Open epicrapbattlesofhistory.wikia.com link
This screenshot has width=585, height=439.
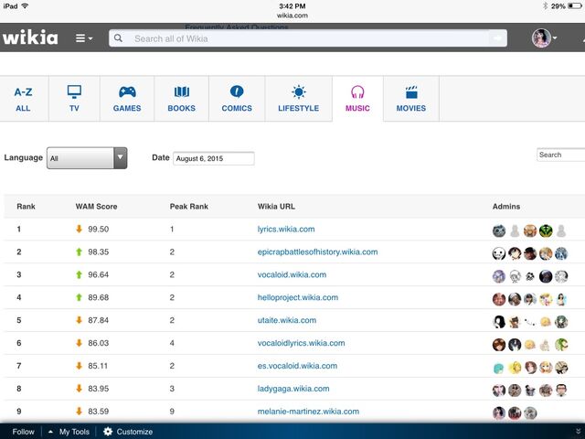[x=317, y=252]
